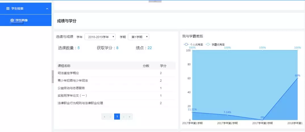
Task: Click the 2017学年第3学期 axis label
Action: [x=262, y=123]
